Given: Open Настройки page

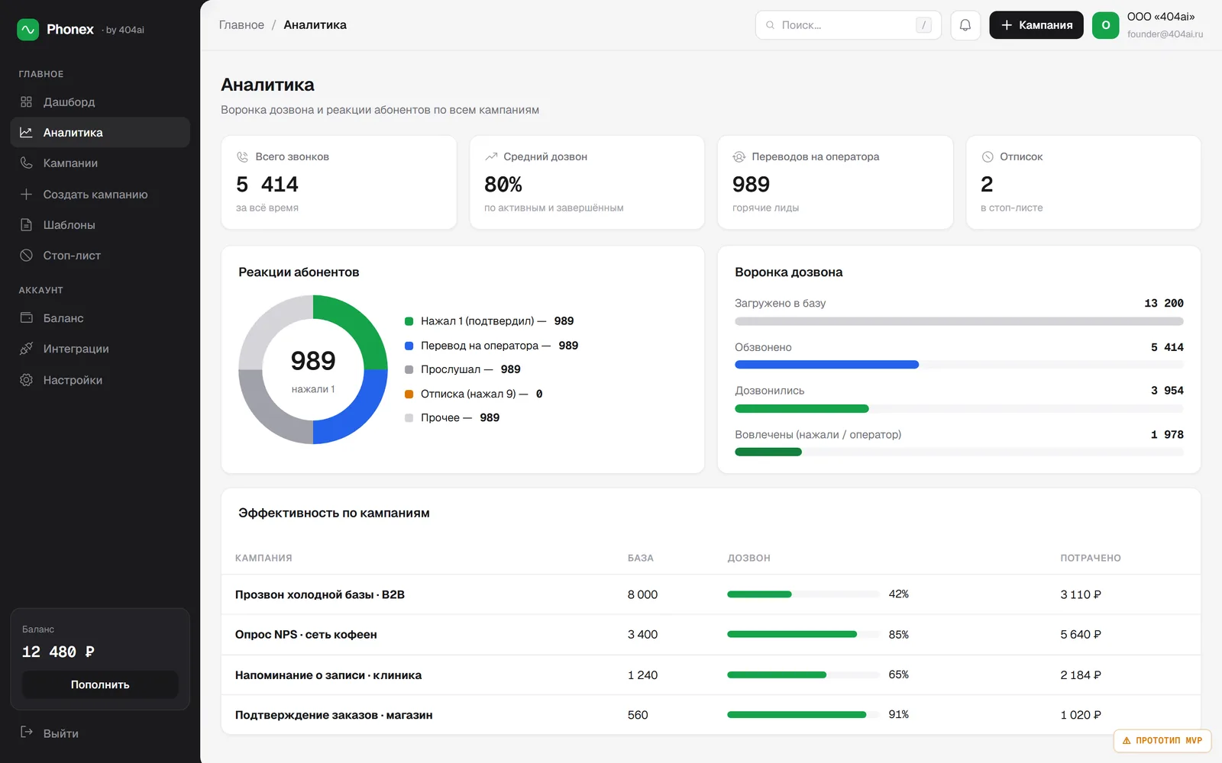Looking at the screenshot, I should (100, 379).
